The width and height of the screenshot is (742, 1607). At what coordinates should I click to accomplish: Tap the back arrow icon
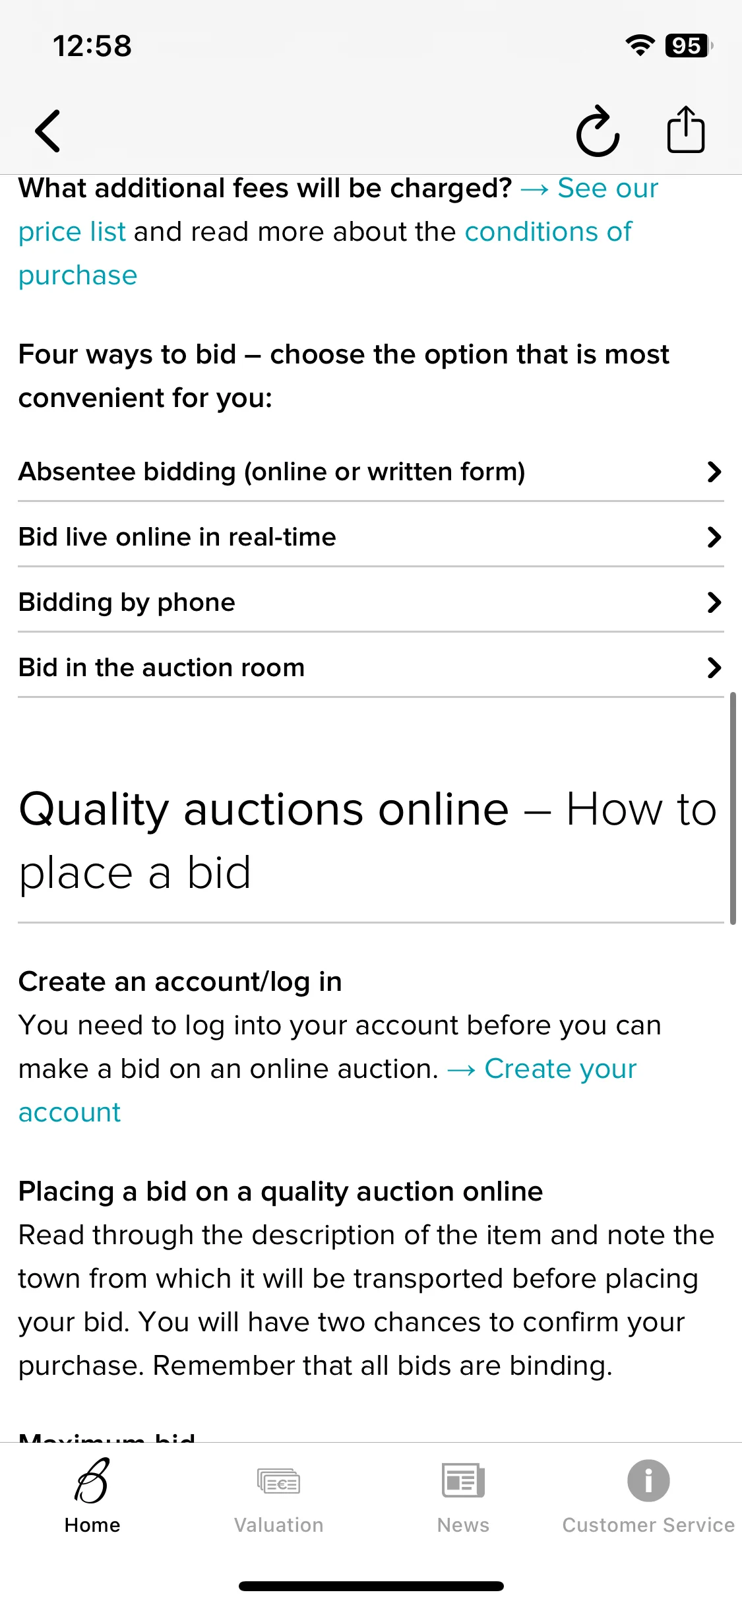[x=47, y=131]
